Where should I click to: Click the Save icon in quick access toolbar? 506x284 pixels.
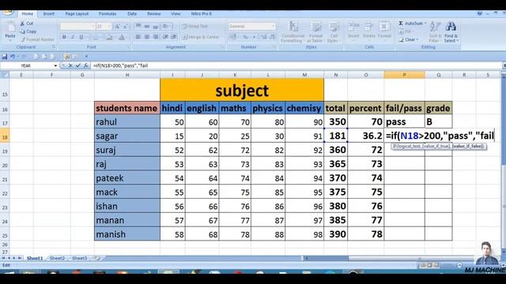click(5, 57)
